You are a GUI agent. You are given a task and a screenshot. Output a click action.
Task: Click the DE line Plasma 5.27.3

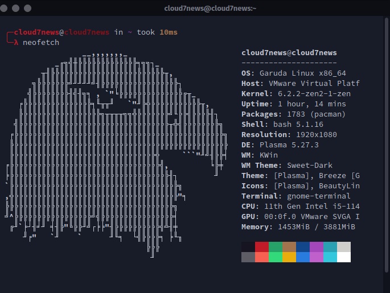(280, 145)
